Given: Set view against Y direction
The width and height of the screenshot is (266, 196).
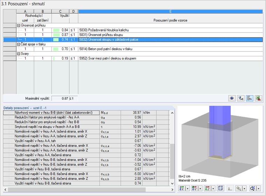Looking at the screenshot, I should tap(194, 188).
